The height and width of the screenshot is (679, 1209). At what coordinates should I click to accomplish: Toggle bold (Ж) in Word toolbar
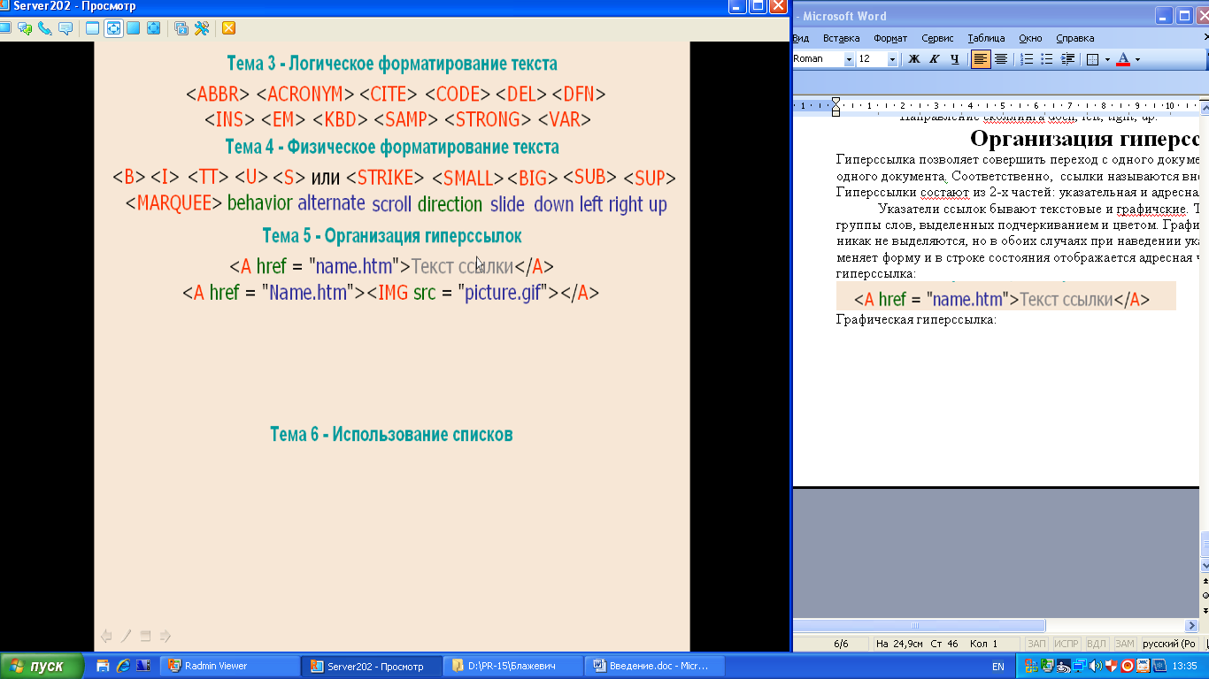pos(914,59)
